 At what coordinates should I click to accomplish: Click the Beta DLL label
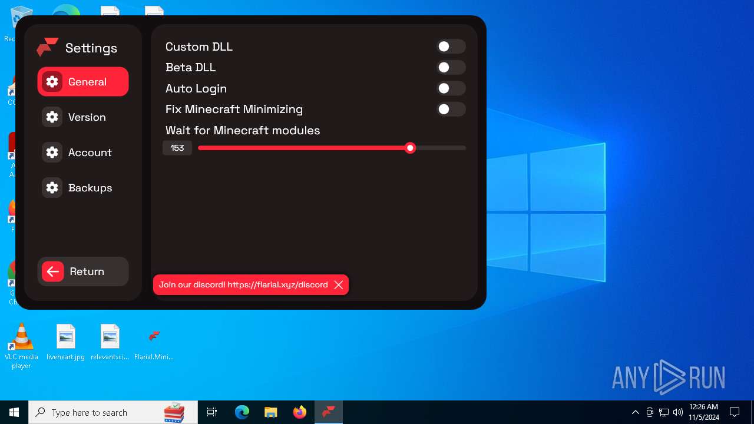(x=191, y=67)
